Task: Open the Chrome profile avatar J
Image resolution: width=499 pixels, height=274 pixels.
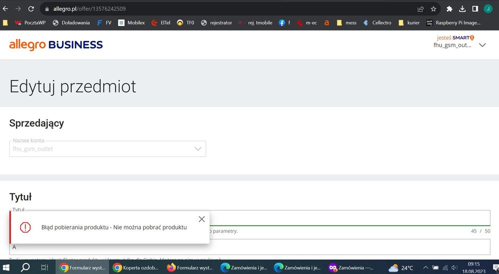Action: pyautogui.click(x=488, y=9)
